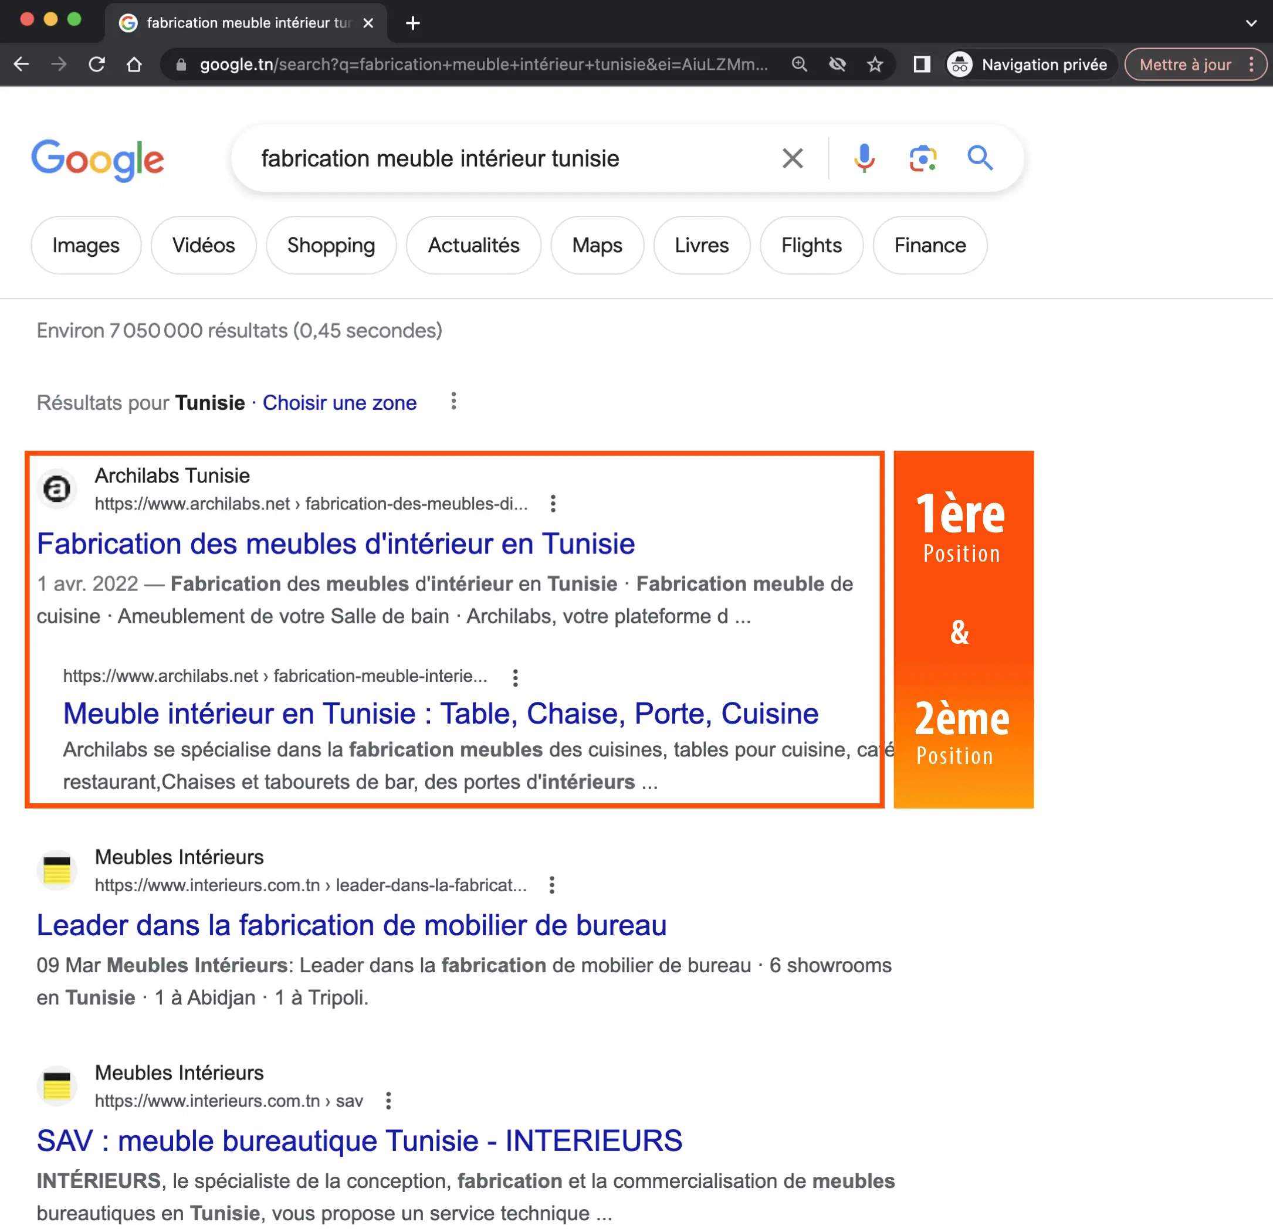Bookmark this page with the star icon
This screenshot has width=1273, height=1229.
tap(875, 64)
